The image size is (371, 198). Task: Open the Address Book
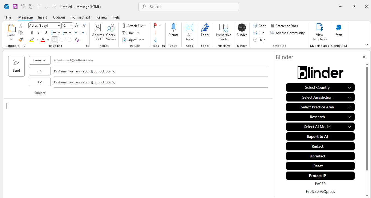coord(98,32)
